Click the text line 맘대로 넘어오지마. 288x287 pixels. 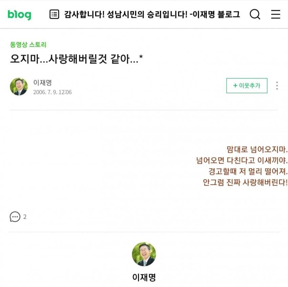tap(257, 149)
